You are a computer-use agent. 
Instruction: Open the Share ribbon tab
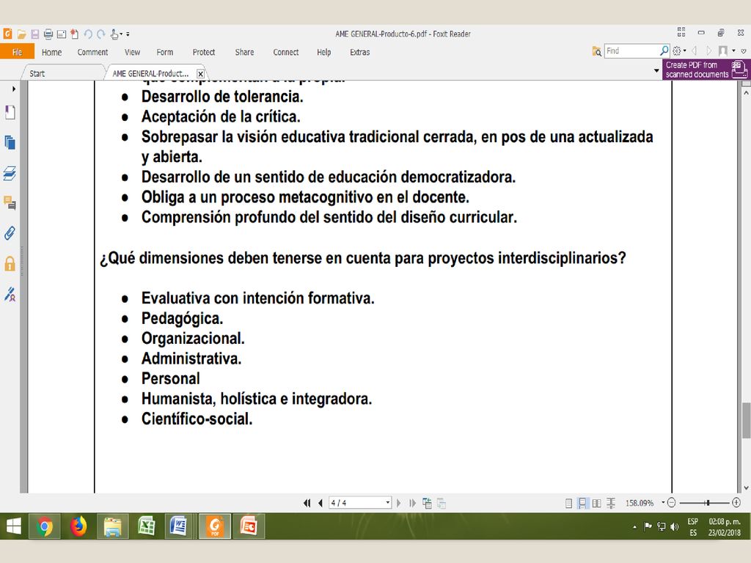click(x=244, y=52)
